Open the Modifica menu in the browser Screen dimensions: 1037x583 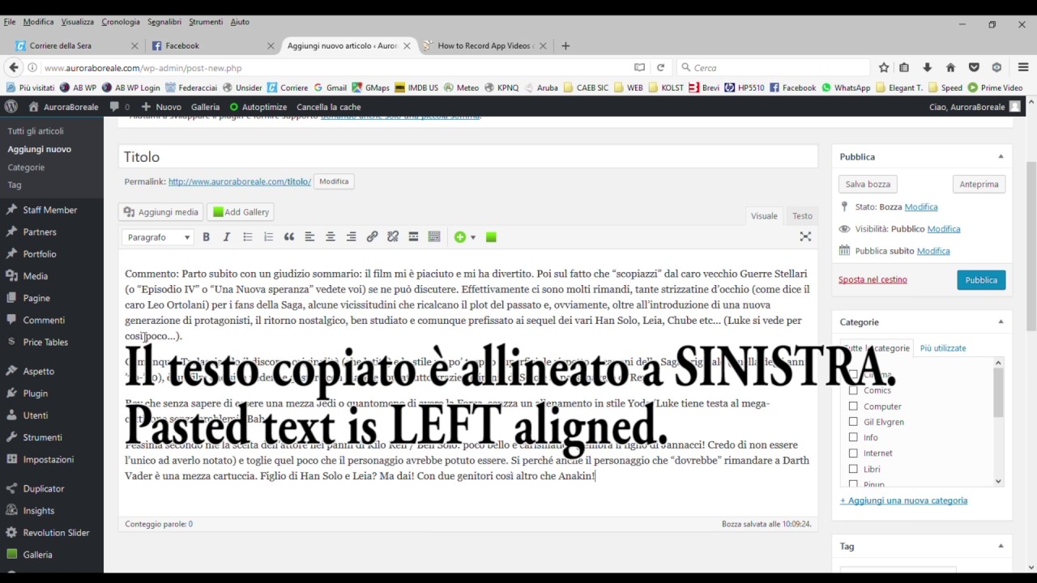(x=38, y=22)
